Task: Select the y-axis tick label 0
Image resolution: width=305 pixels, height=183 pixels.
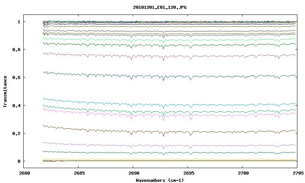Action: 19,161
